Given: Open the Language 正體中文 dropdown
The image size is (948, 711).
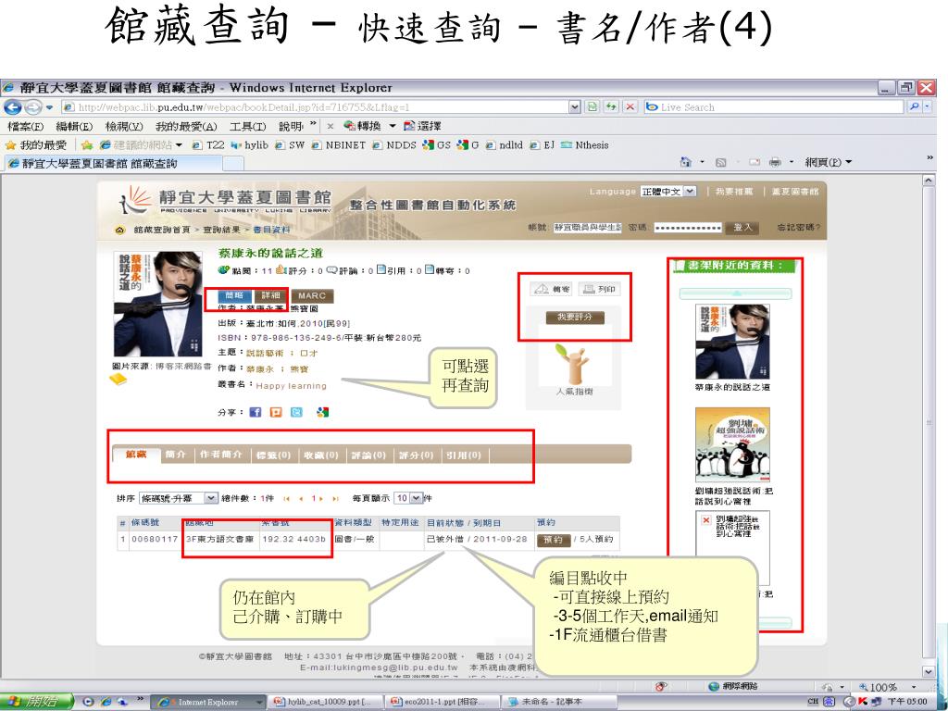Looking at the screenshot, I should [668, 192].
